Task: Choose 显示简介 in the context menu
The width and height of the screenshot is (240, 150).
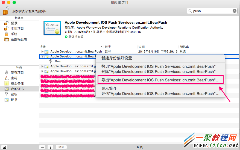Action: [109, 88]
